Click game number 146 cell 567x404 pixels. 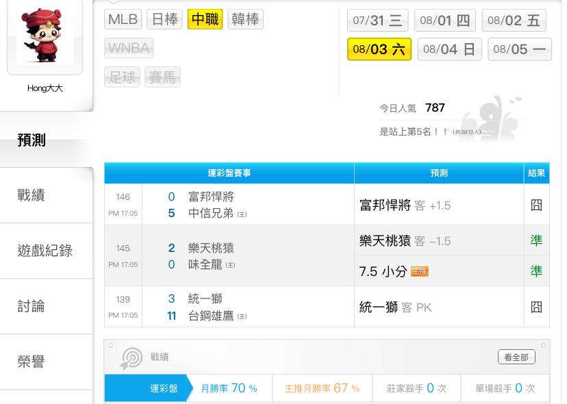[123, 204]
